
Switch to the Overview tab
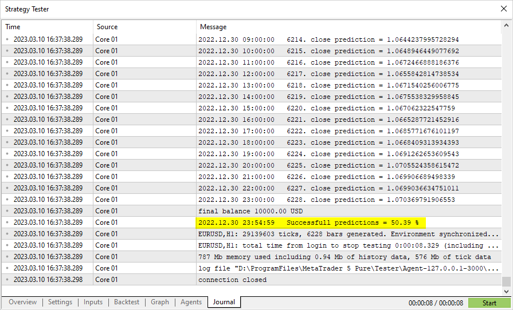point(22,303)
